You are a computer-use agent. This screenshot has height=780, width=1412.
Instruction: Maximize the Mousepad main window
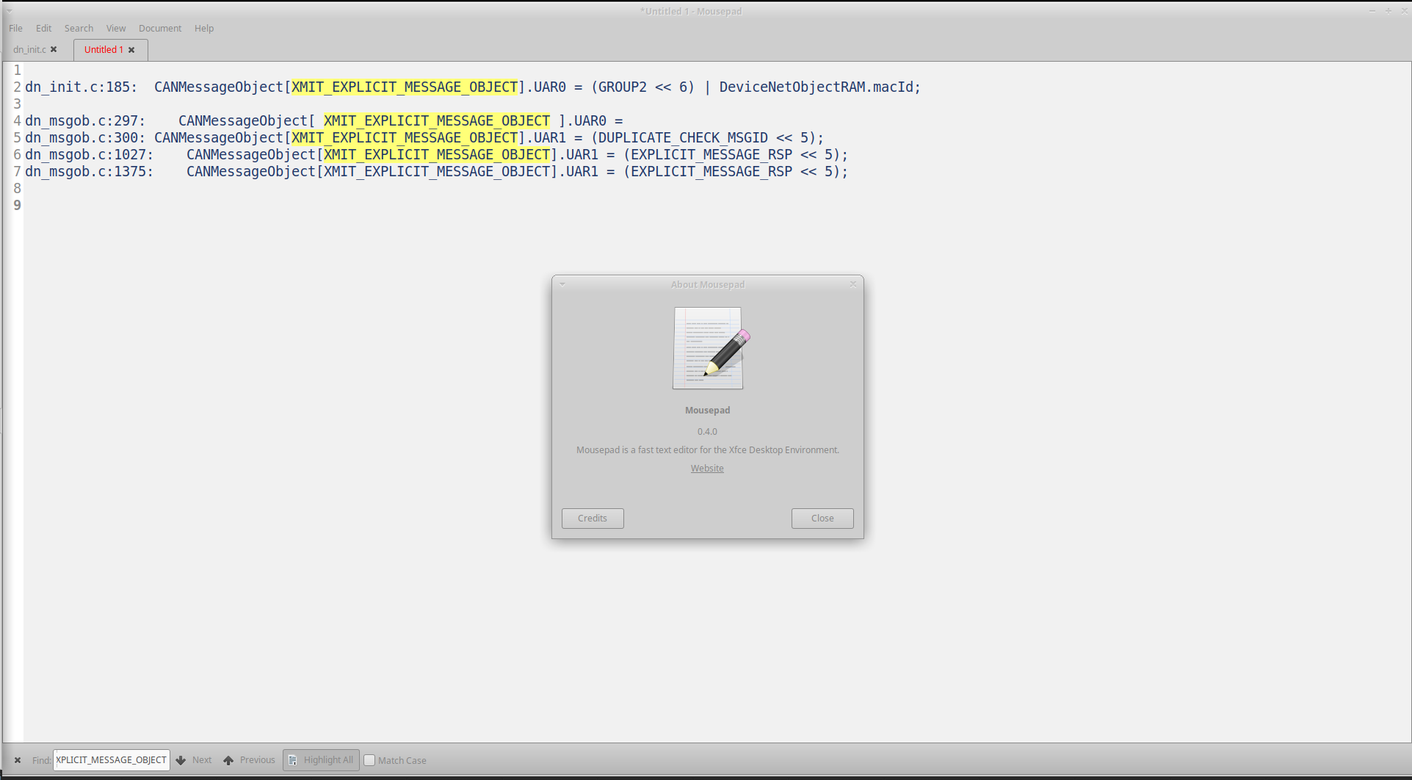click(1388, 11)
